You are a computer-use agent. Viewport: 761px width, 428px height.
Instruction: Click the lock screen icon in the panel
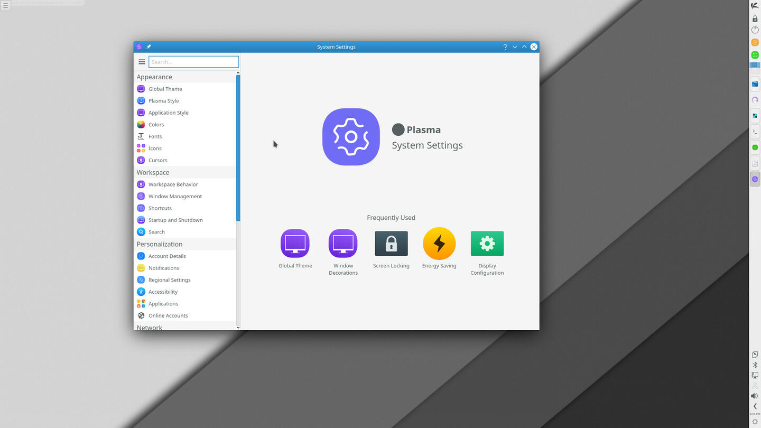[755, 18]
